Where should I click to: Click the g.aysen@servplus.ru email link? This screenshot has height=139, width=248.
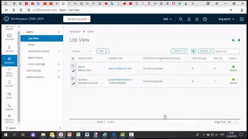pyautogui.click(x=121, y=80)
